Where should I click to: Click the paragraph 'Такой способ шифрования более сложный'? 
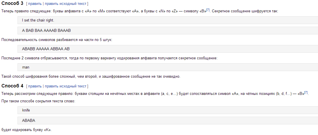coord(91,77)
